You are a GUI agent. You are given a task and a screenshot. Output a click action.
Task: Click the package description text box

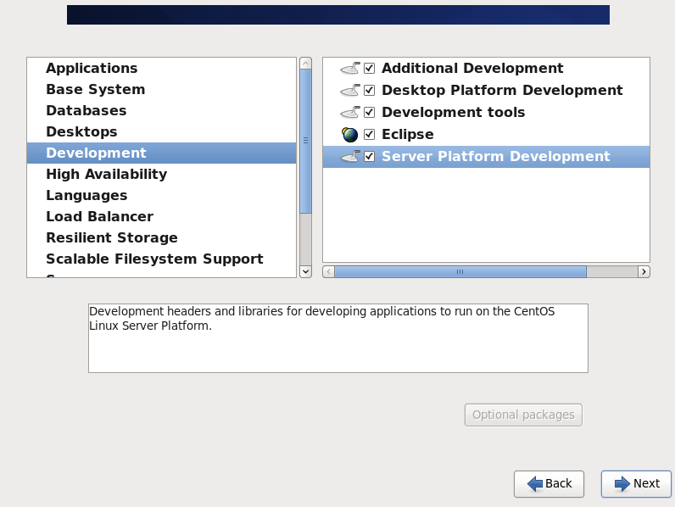[x=337, y=337]
